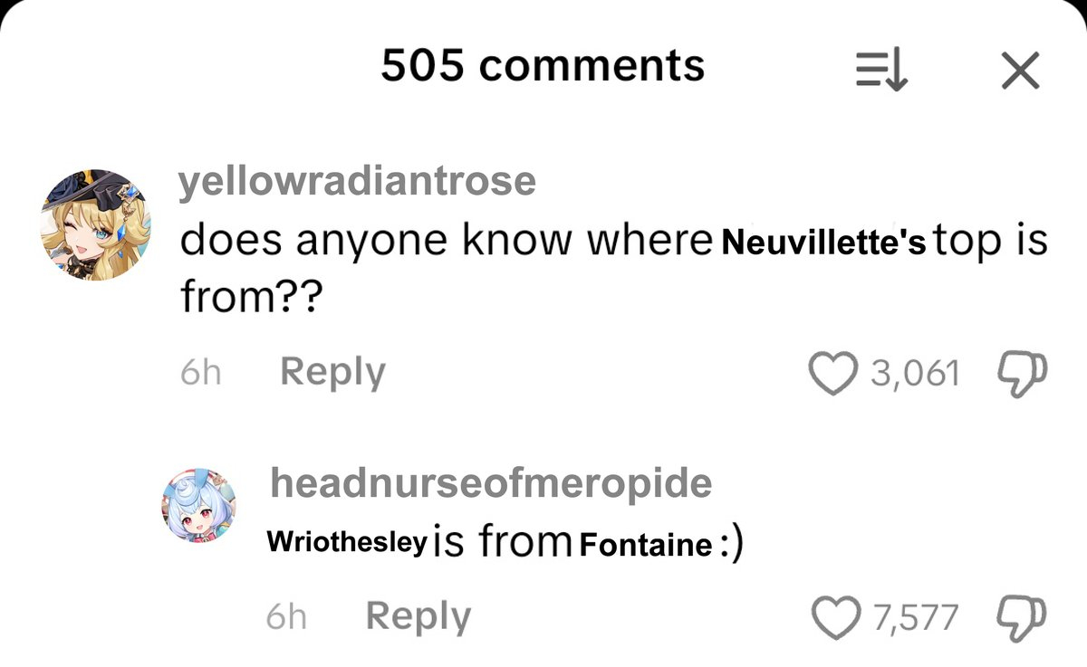Click the 7,577 like count
The height and width of the screenshot is (667, 1087).
[x=916, y=617]
